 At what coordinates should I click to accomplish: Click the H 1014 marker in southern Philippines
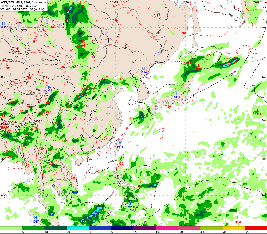pyautogui.click(x=131, y=205)
